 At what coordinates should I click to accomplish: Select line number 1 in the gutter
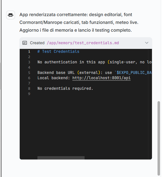[x=29, y=52]
